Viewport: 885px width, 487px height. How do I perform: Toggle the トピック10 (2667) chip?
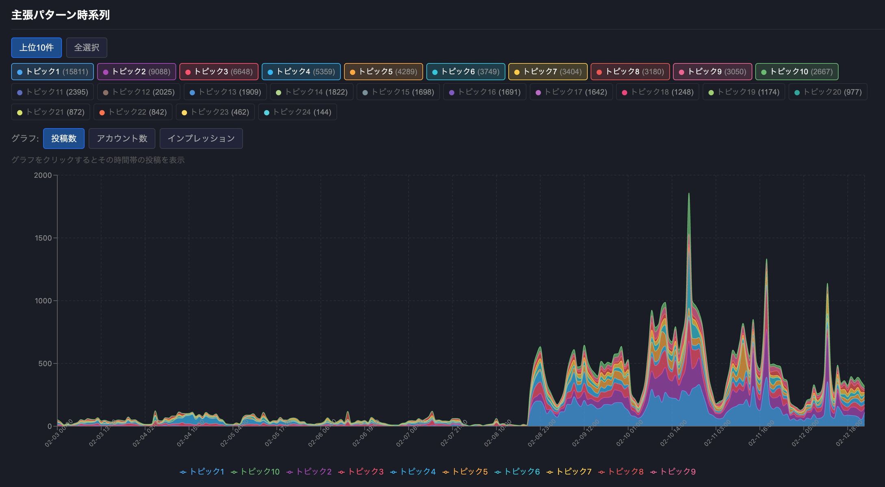(796, 72)
